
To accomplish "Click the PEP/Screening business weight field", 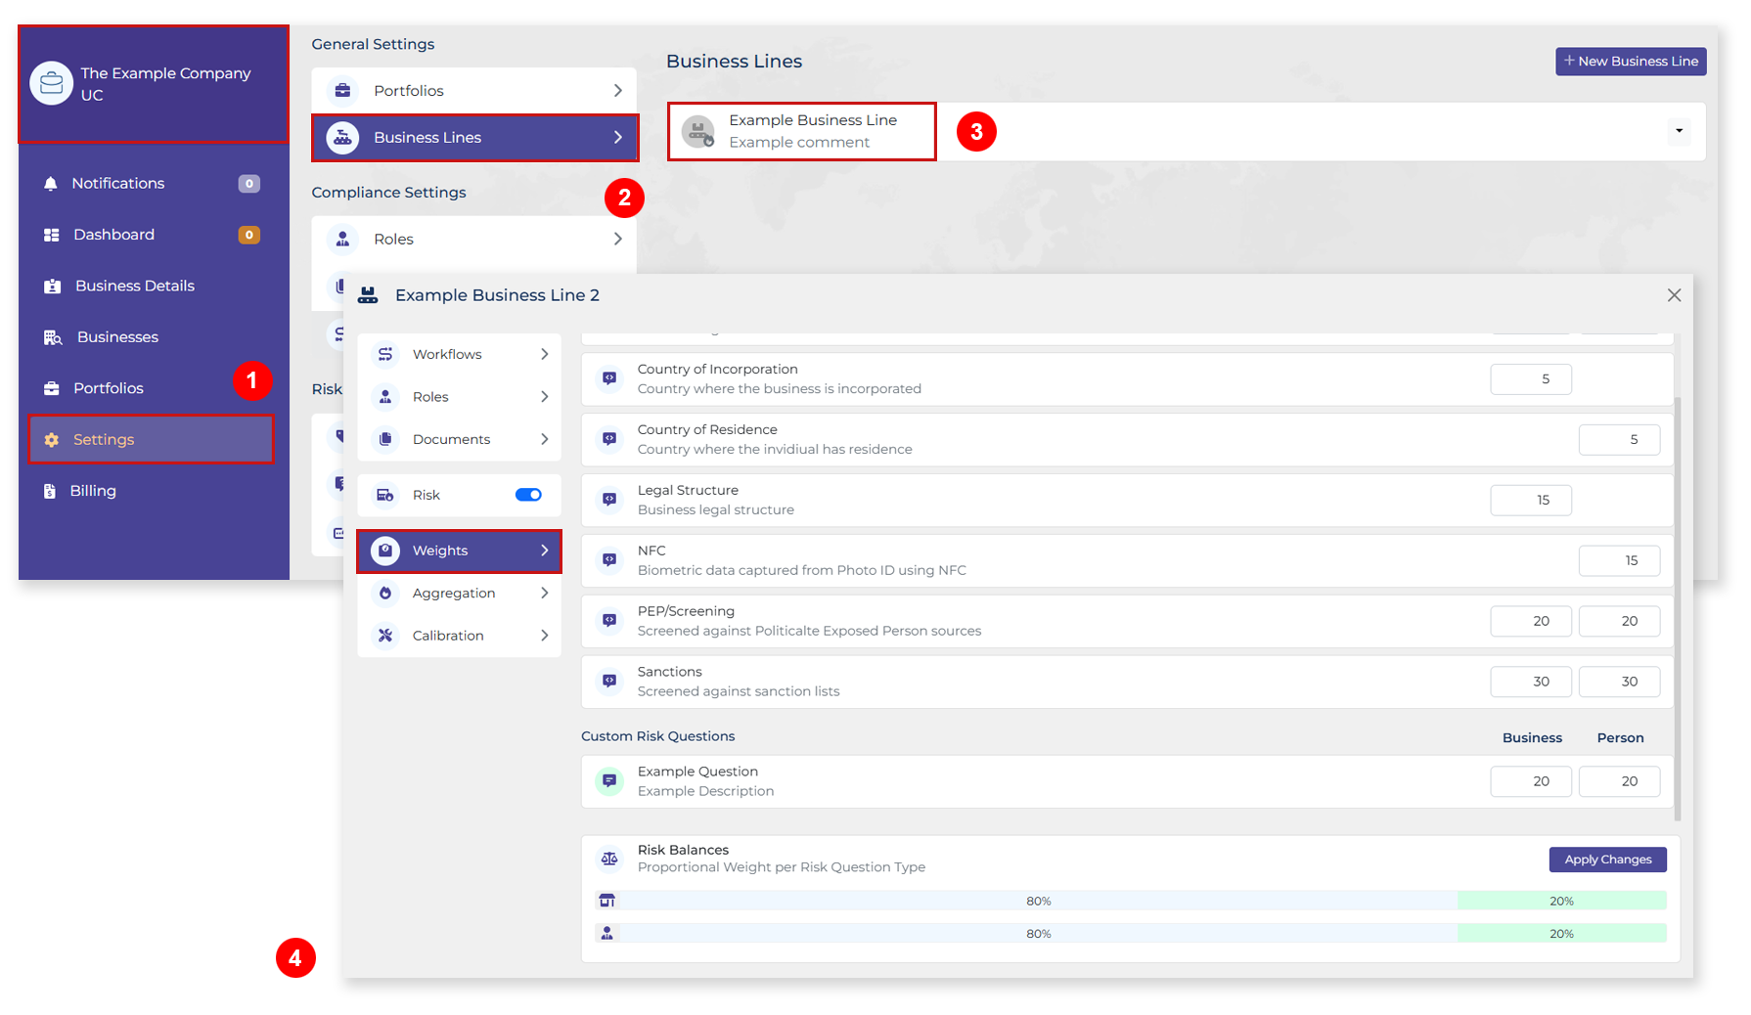I will [x=1531, y=621].
